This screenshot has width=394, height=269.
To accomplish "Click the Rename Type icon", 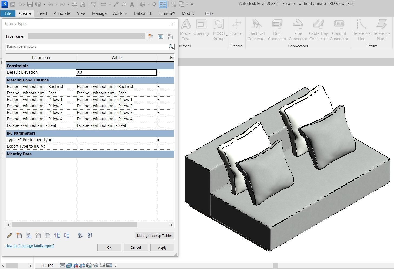I will pos(161,36).
